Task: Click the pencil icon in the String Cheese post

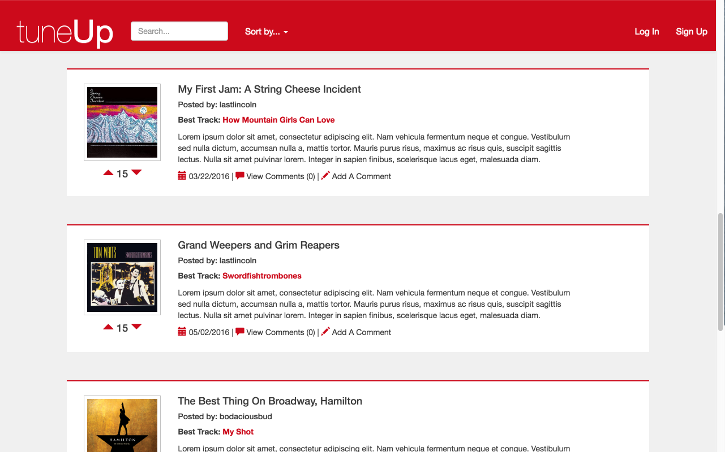Action: click(x=325, y=176)
